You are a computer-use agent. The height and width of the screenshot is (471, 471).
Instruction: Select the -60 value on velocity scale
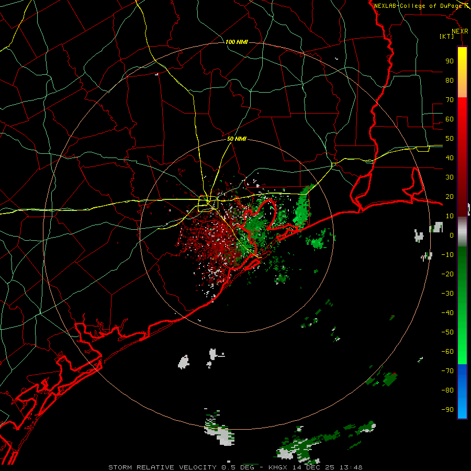(x=447, y=352)
